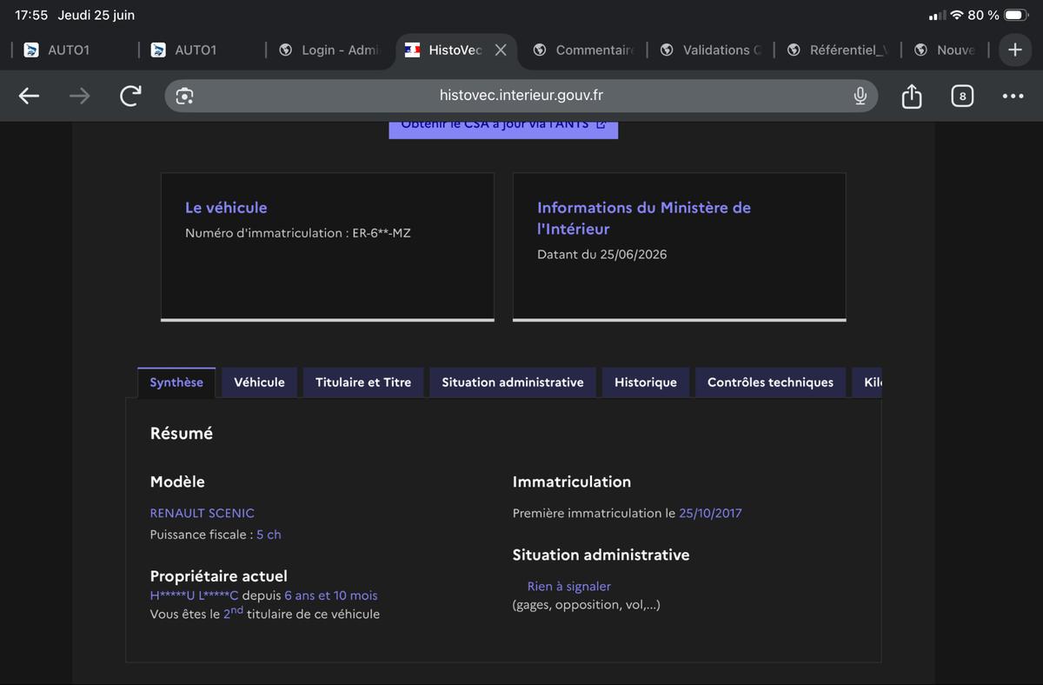1043x685 pixels.
Task: Select the Situation administrative tab
Action: 513,382
